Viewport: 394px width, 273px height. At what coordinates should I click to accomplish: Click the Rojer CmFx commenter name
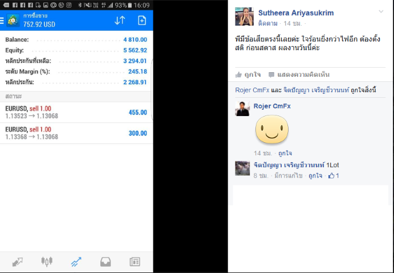point(272,106)
